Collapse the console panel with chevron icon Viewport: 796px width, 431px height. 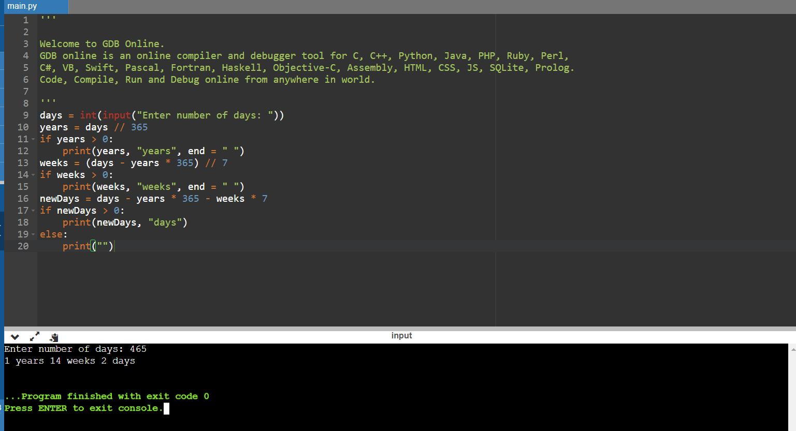pyautogui.click(x=15, y=337)
